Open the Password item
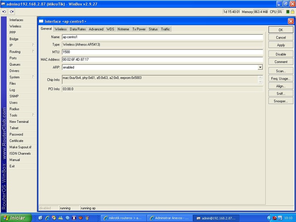Image resolution: width=296 pixels, height=222 pixels. 21,134
